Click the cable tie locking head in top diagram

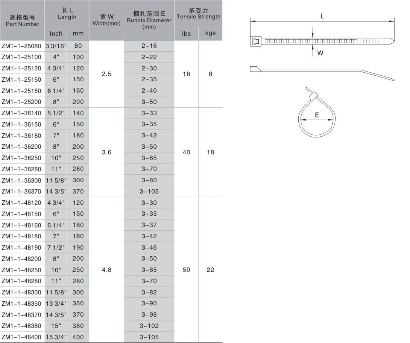click(x=256, y=41)
